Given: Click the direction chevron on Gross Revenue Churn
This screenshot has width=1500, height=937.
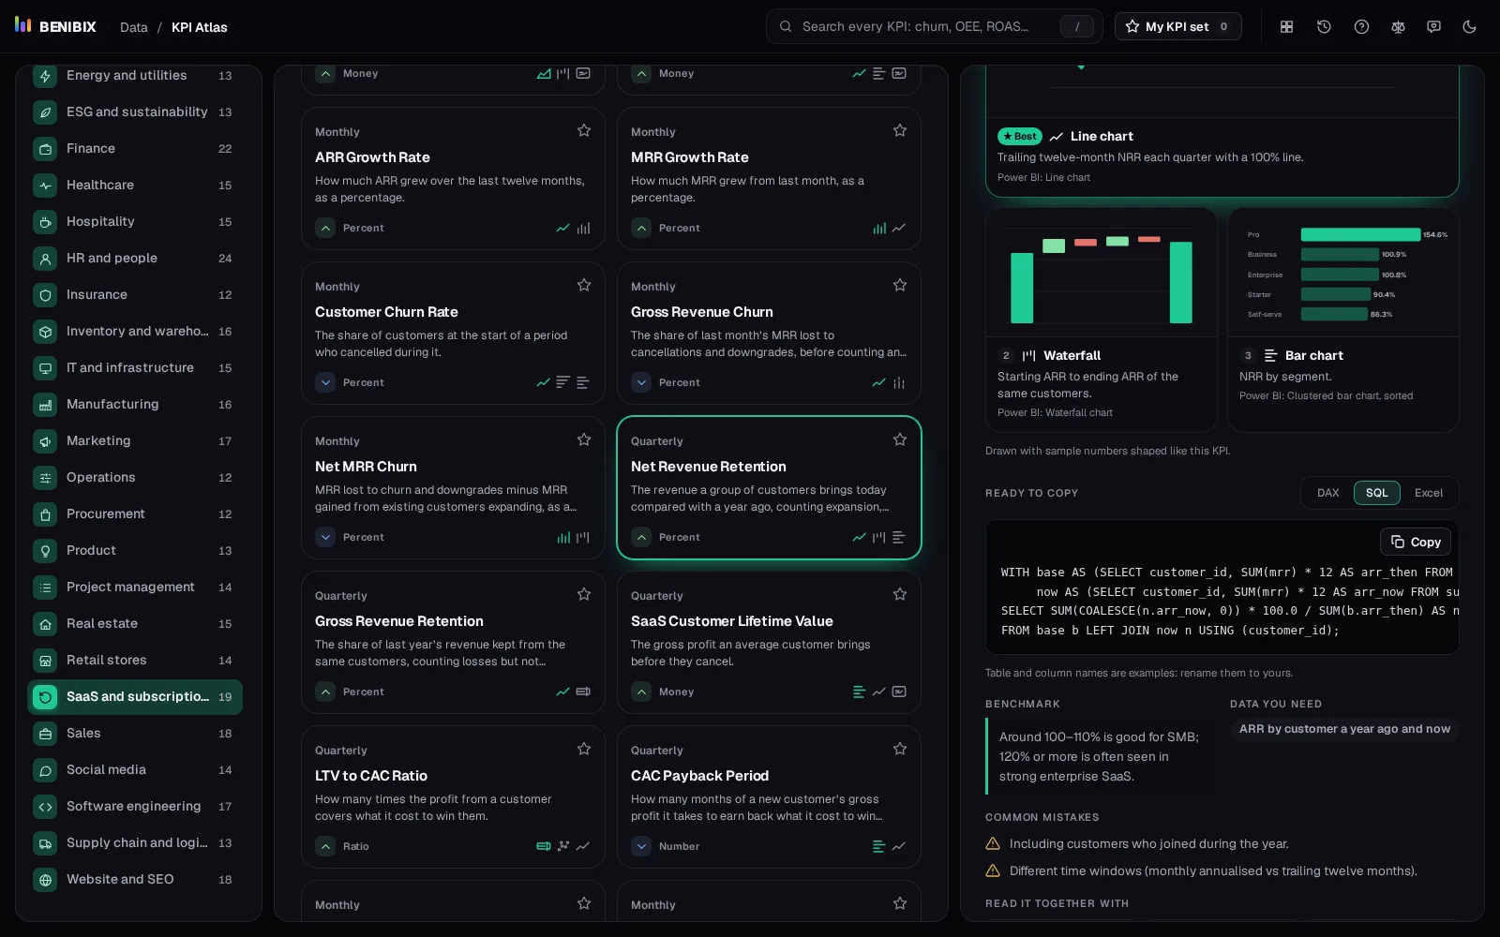Looking at the screenshot, I should tap(641, 382).
